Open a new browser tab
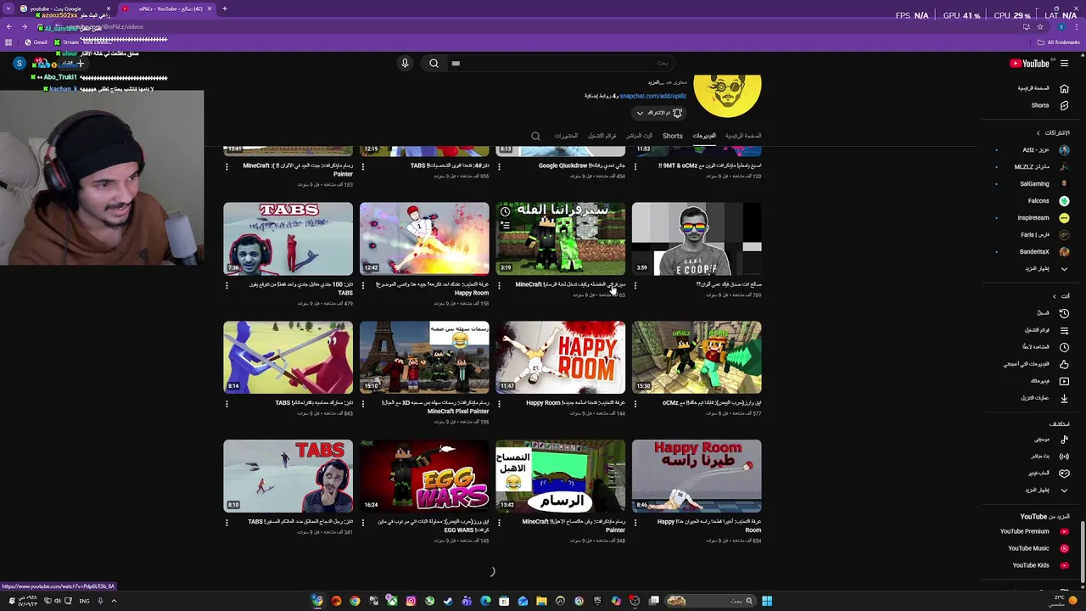 [x=225, y=8]
